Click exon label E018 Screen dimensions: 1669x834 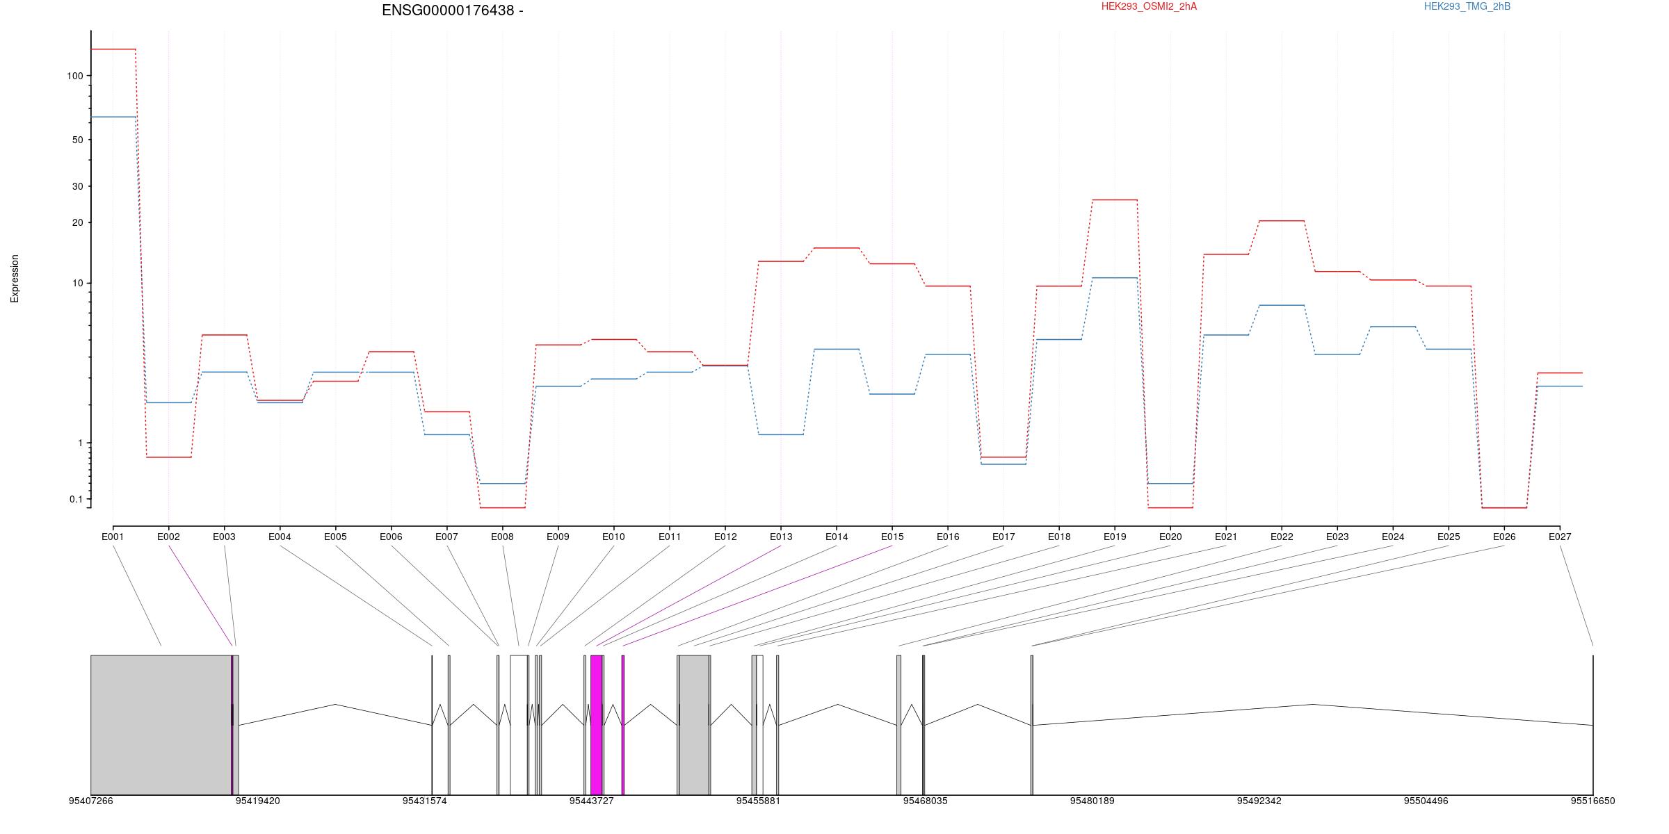[1059, 537]
